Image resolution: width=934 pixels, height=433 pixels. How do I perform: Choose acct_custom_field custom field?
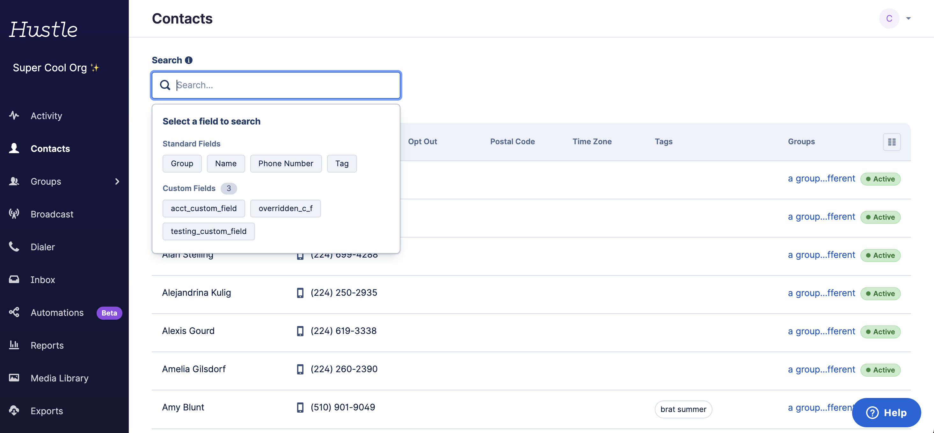coord(204,209)
